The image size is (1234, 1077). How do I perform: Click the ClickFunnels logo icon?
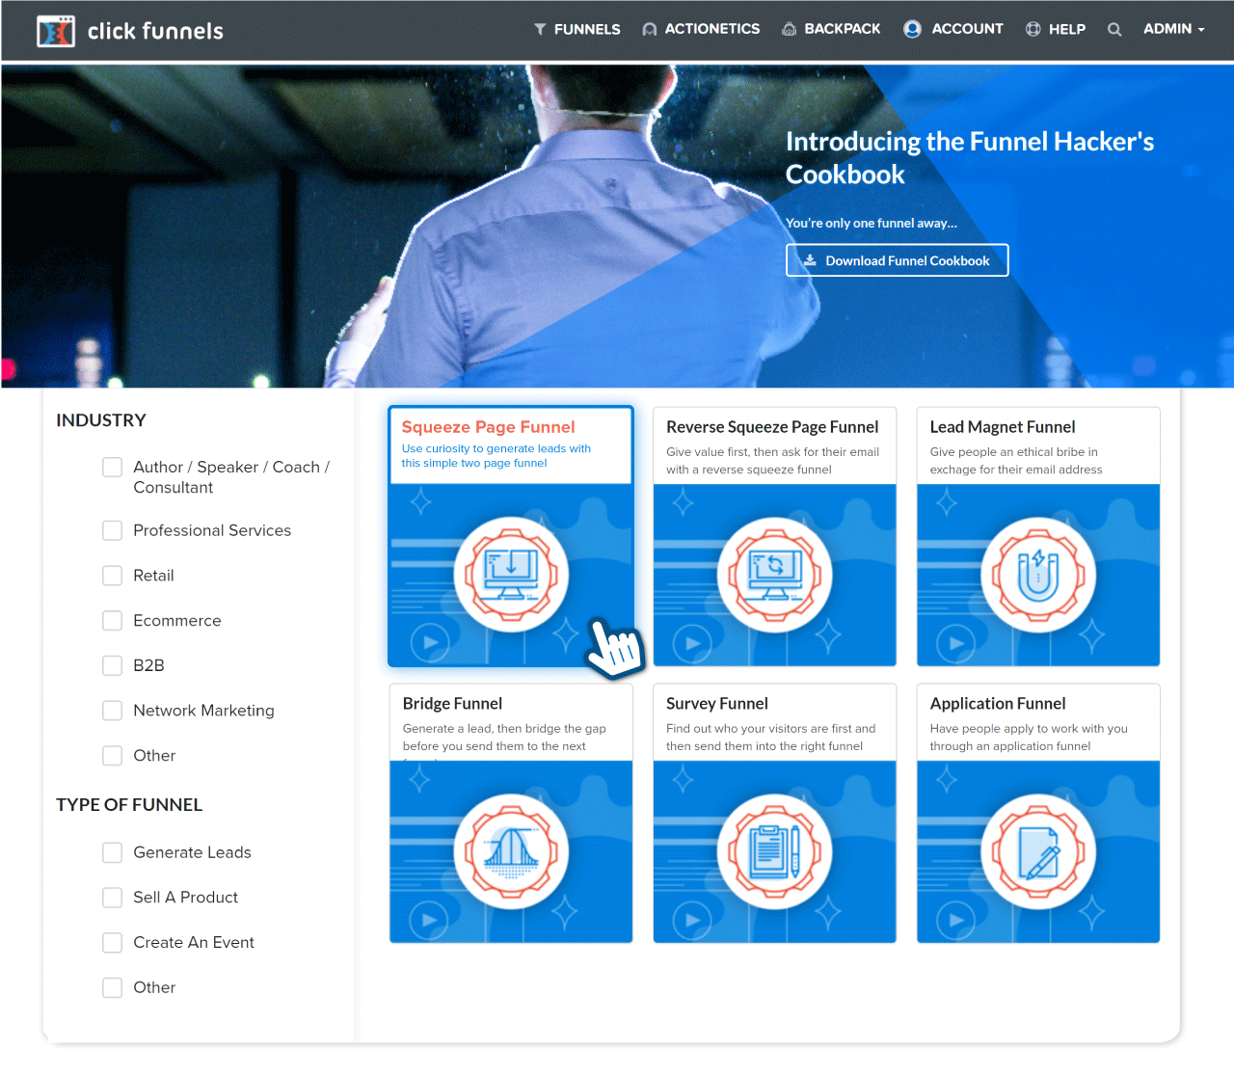(55, 31)
